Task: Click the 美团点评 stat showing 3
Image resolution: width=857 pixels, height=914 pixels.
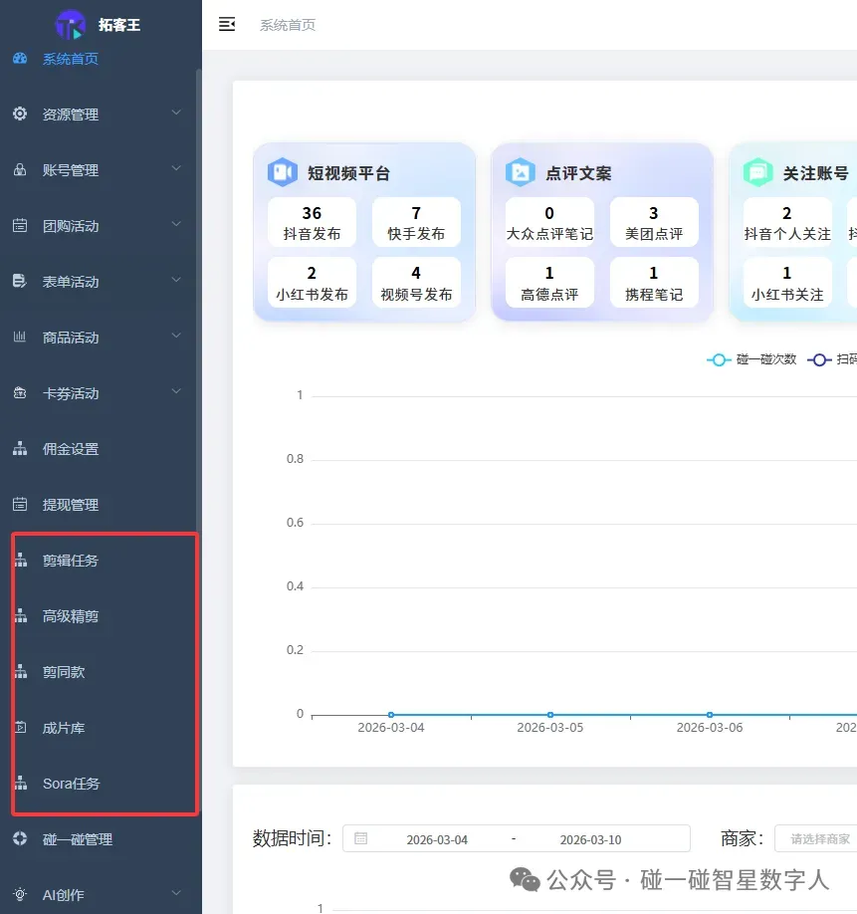Action: (x=654, y=221)
